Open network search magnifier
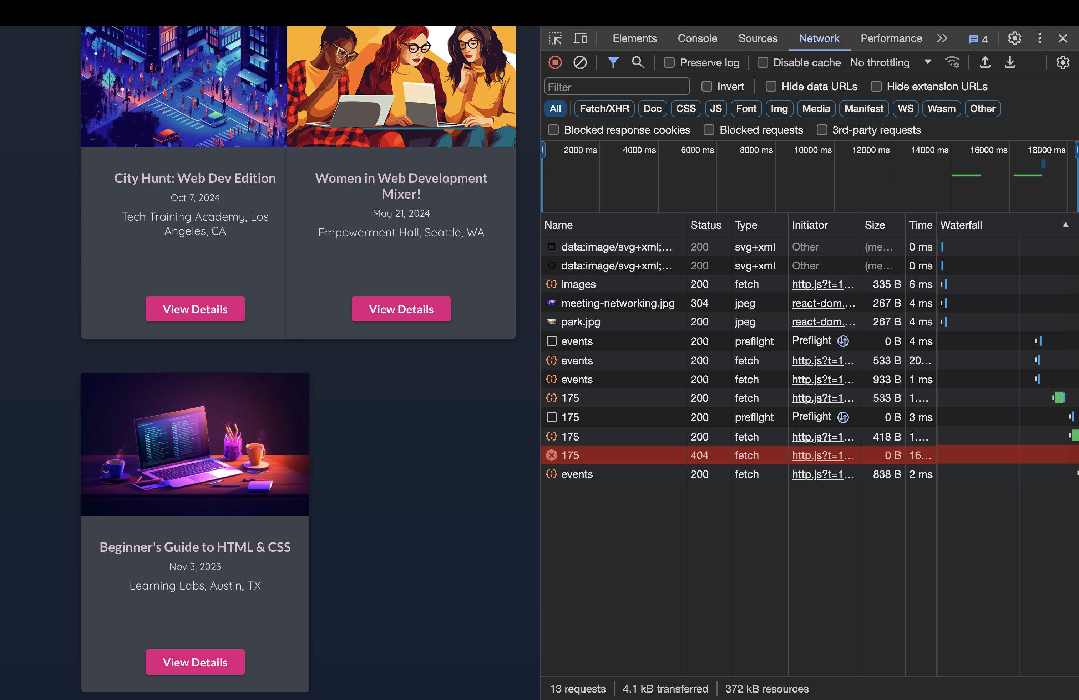 point(638,62)
